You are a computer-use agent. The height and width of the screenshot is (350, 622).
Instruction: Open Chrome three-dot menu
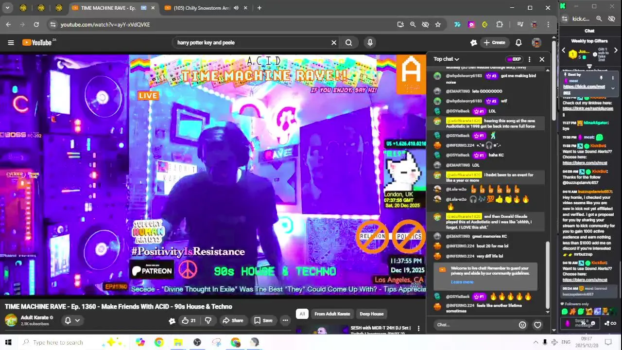548,24
